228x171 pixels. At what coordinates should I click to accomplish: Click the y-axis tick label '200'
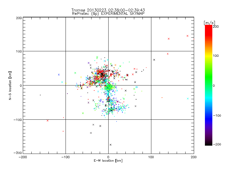coord(19,18)
